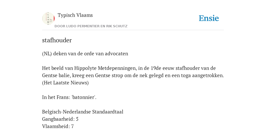Click the Typisch Vlaams book cover thumbnail
Image resolution: width=266 pixels, height=133 pixels.
48,18
